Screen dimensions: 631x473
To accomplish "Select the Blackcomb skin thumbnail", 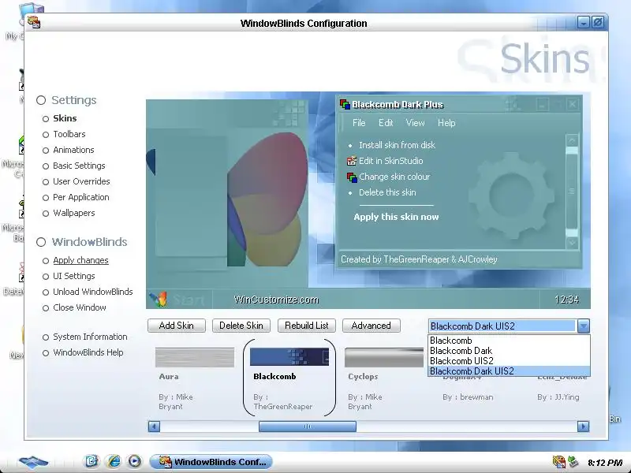I will (289, 357).
